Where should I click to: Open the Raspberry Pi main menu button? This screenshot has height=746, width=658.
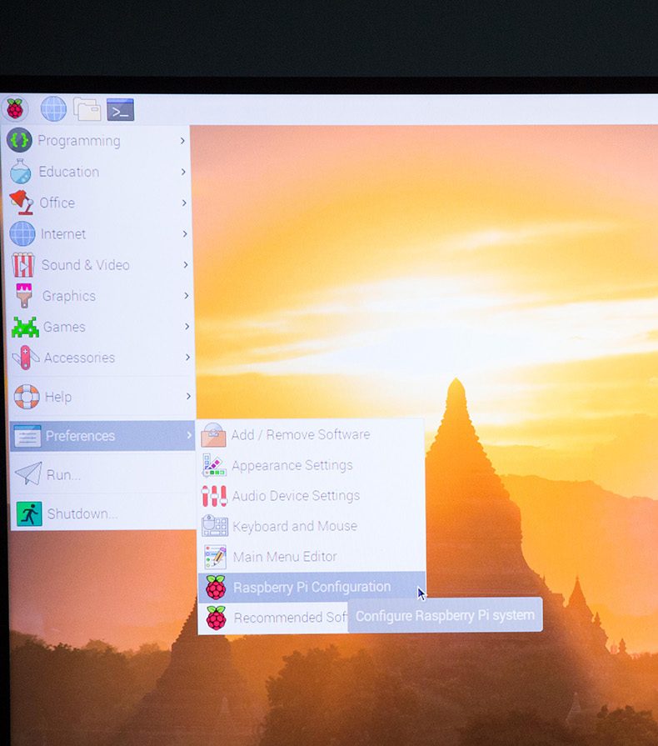15,109
